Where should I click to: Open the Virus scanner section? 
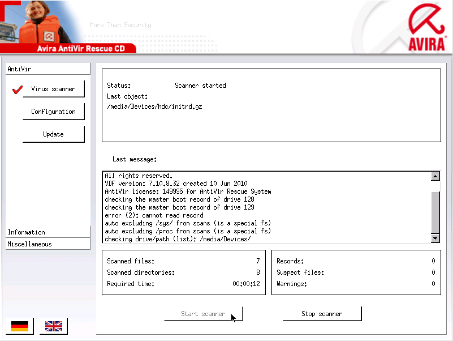click(x=54, y=89)
